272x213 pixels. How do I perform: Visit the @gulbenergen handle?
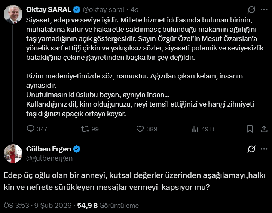pos(49,158)
